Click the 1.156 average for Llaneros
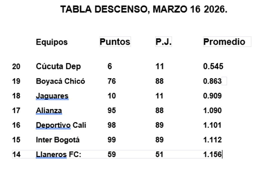This screenshot has height=170, width=253. pos(212,155)
